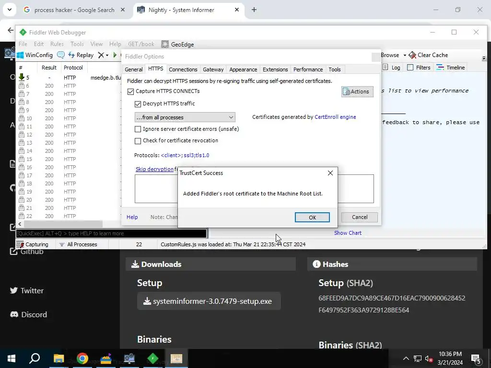
Task: Click the Show Chart link
Action: 348,233
